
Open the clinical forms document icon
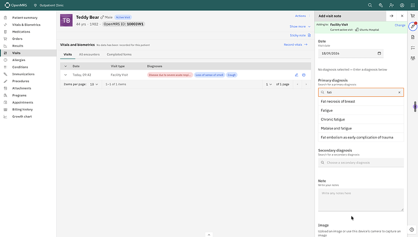tap(413, 37)
